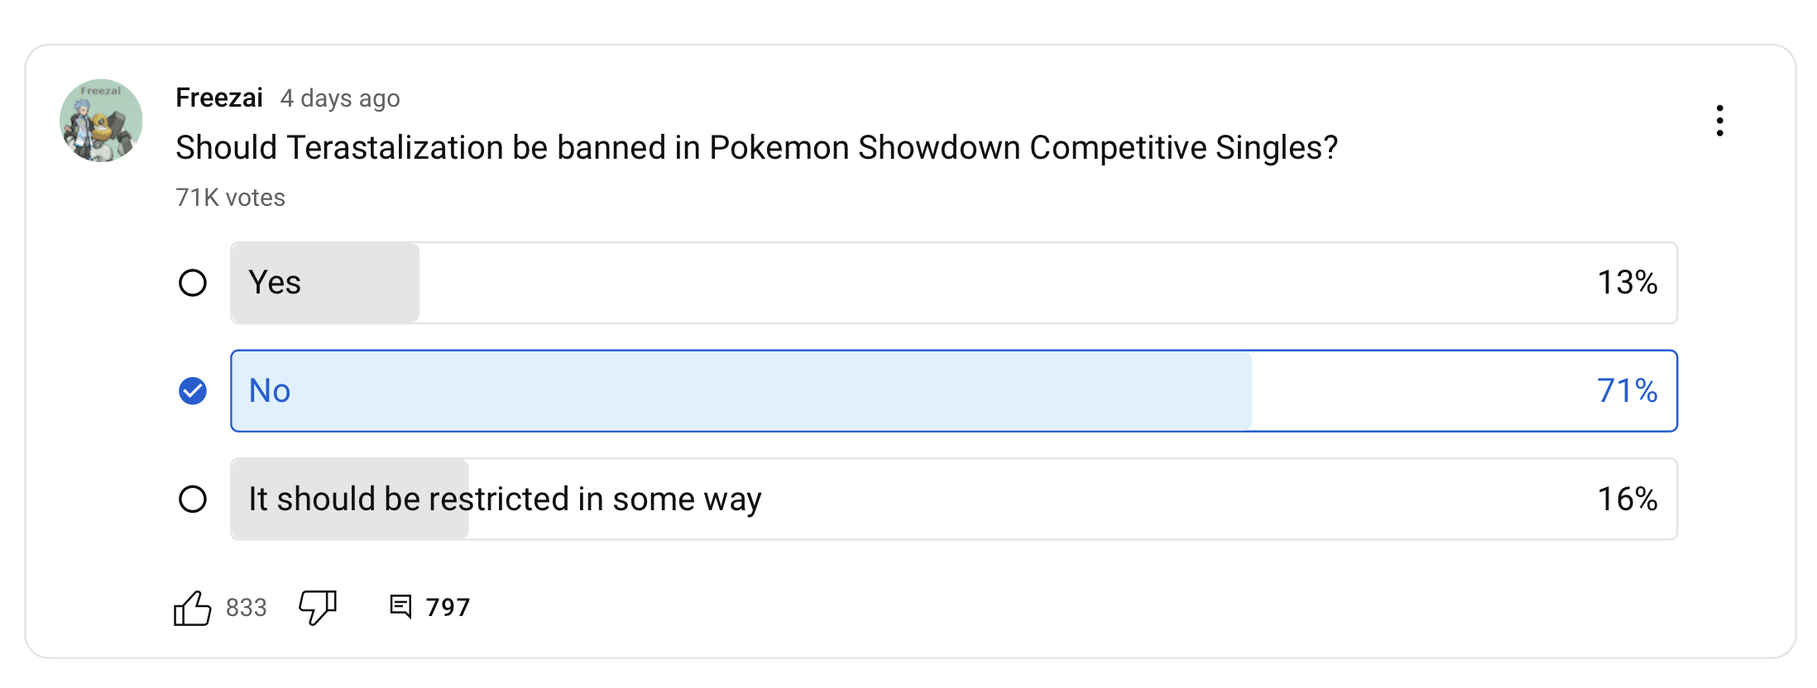The image size is (1817, 688).
Task: Click the poll question text
Action: tap(756, 148)
